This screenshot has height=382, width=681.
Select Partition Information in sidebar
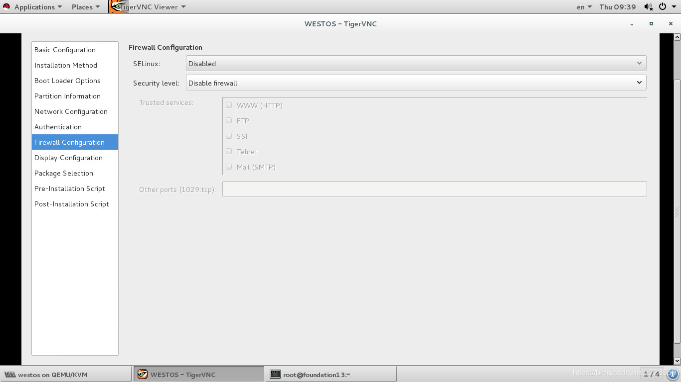click(75, 96)
